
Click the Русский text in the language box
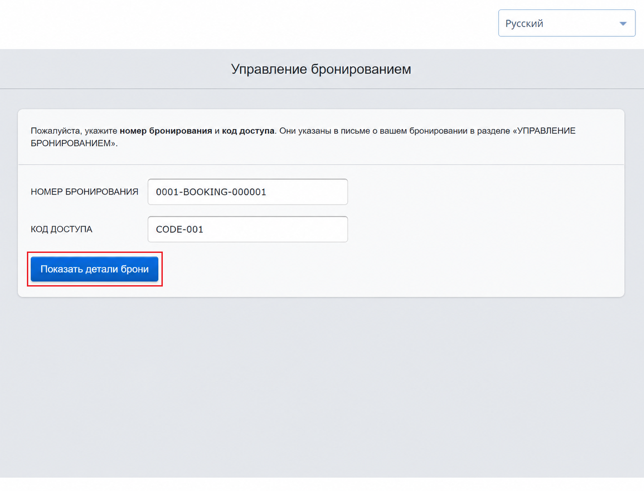pyautogui.click(x=524, y=24)
